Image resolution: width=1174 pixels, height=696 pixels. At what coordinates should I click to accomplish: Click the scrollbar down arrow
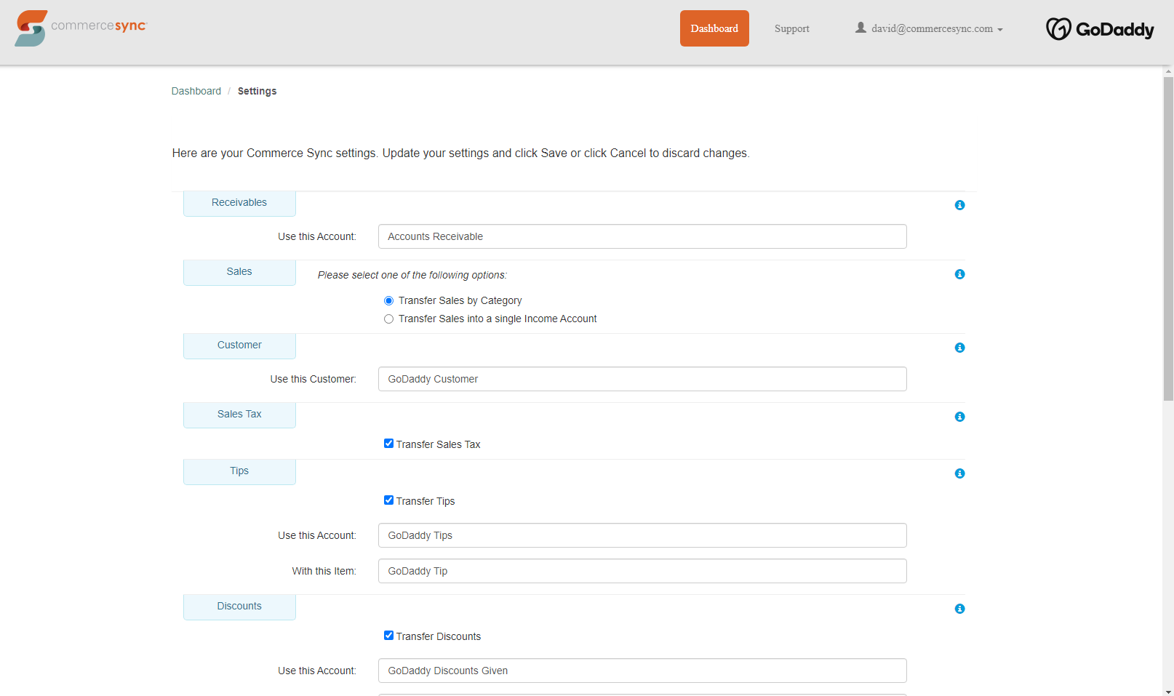tap(1168, 691)
